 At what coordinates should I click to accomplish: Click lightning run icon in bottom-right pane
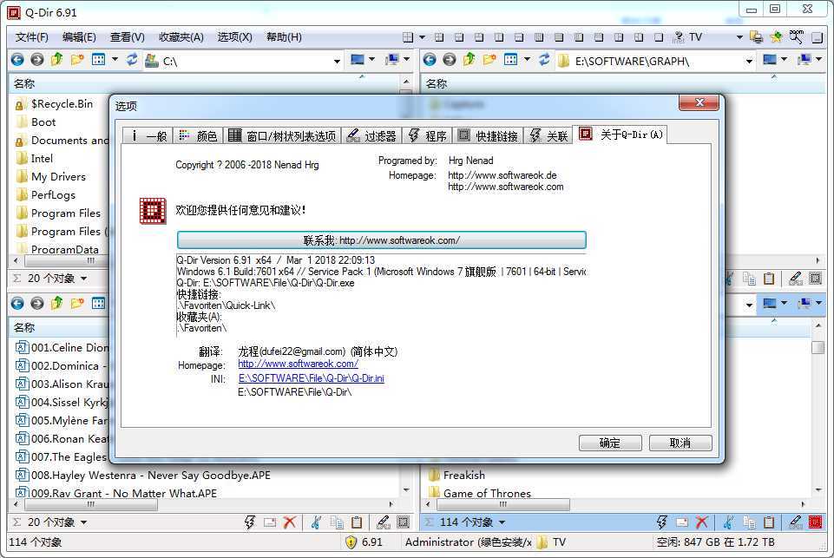(x=662, y=522)
